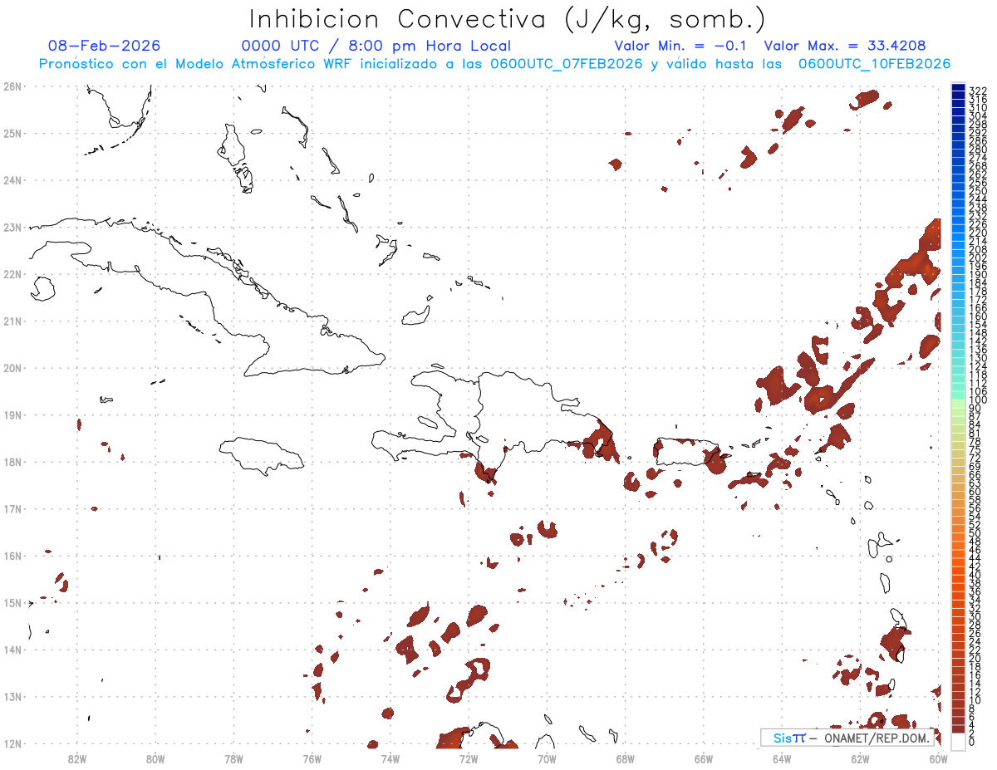Viewport: 997px width, 770px height.
Task: Click the colorbar value label 75
Action: pos(975,450)
